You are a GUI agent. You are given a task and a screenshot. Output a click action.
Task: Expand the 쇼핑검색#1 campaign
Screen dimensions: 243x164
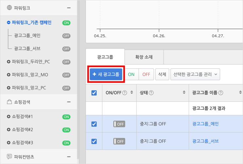coord(9,116)
